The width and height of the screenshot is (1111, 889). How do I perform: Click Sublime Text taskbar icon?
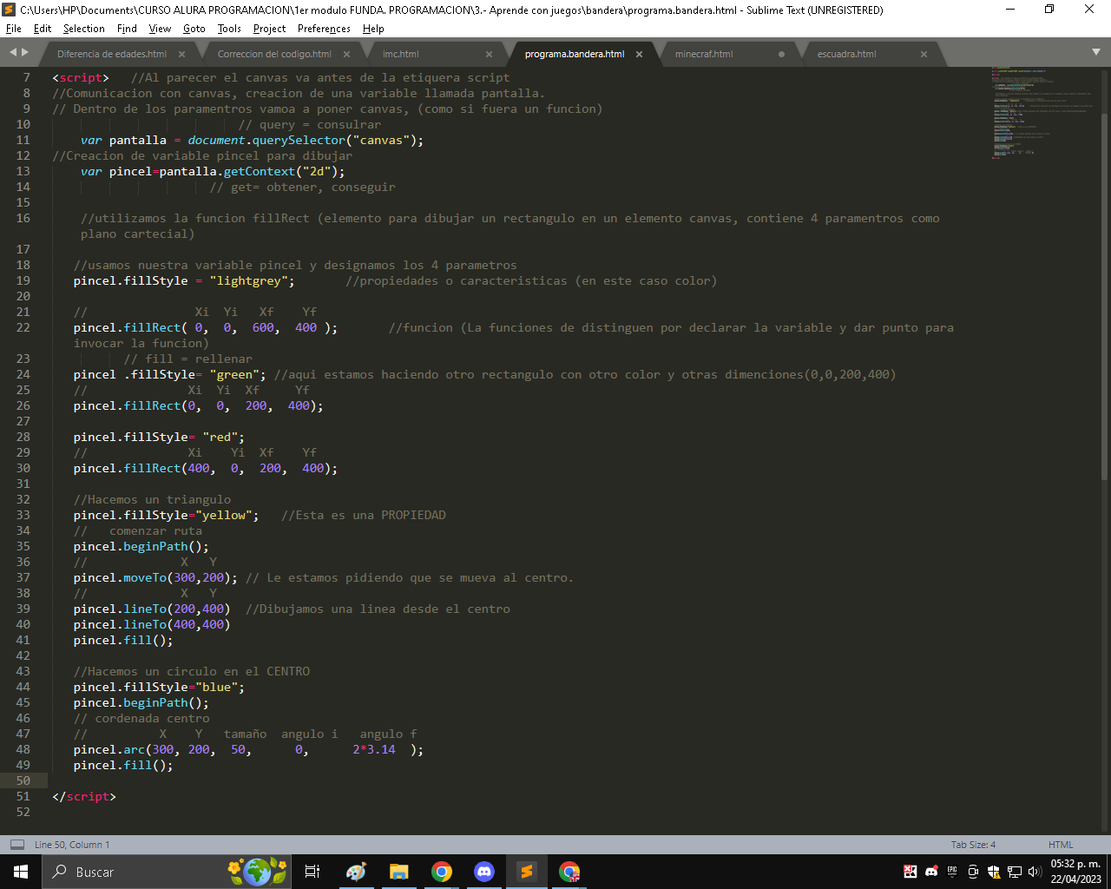[x=527, y=872]
